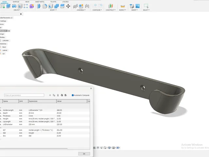Activate the Select tool icon
The image size is (209, 157).
coord(146,6)
